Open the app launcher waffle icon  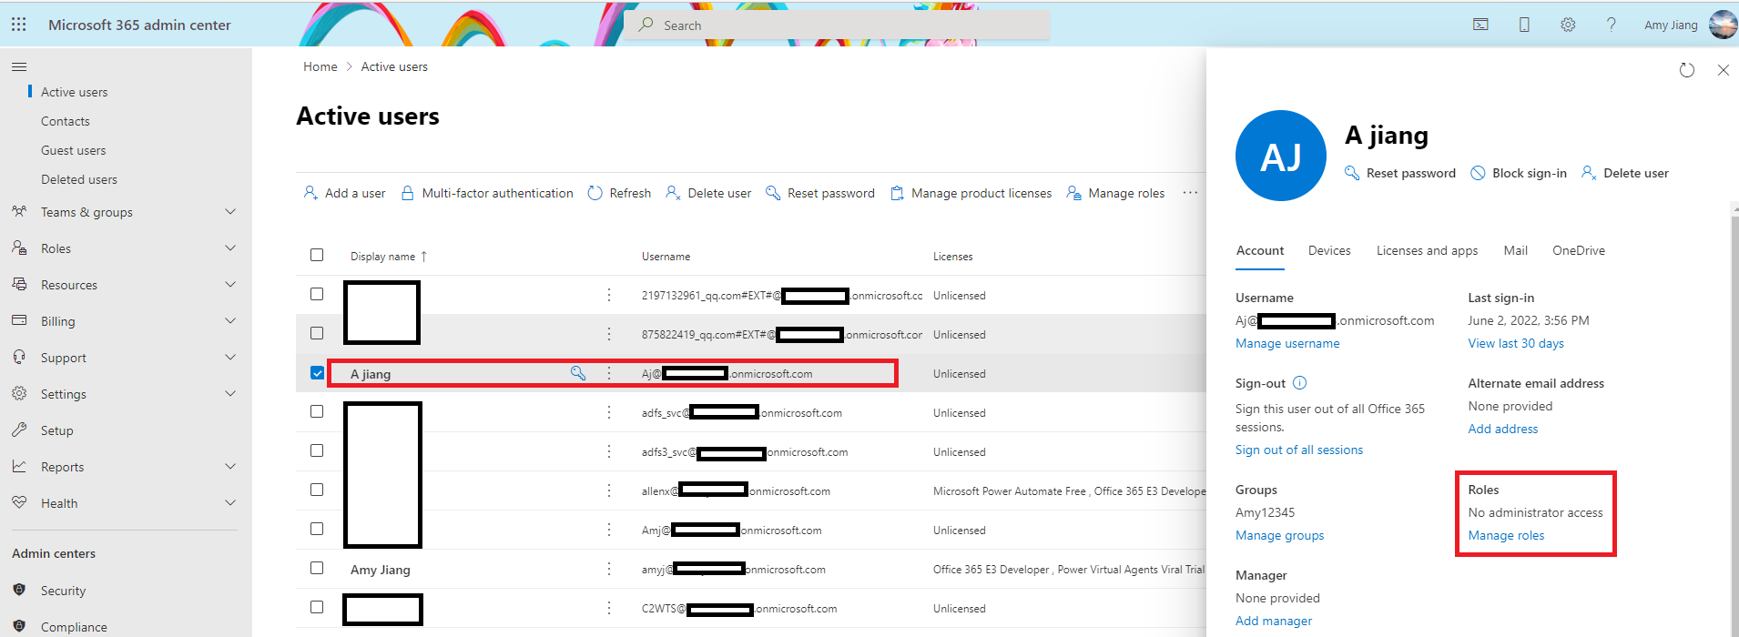click(x=18, y=25)
